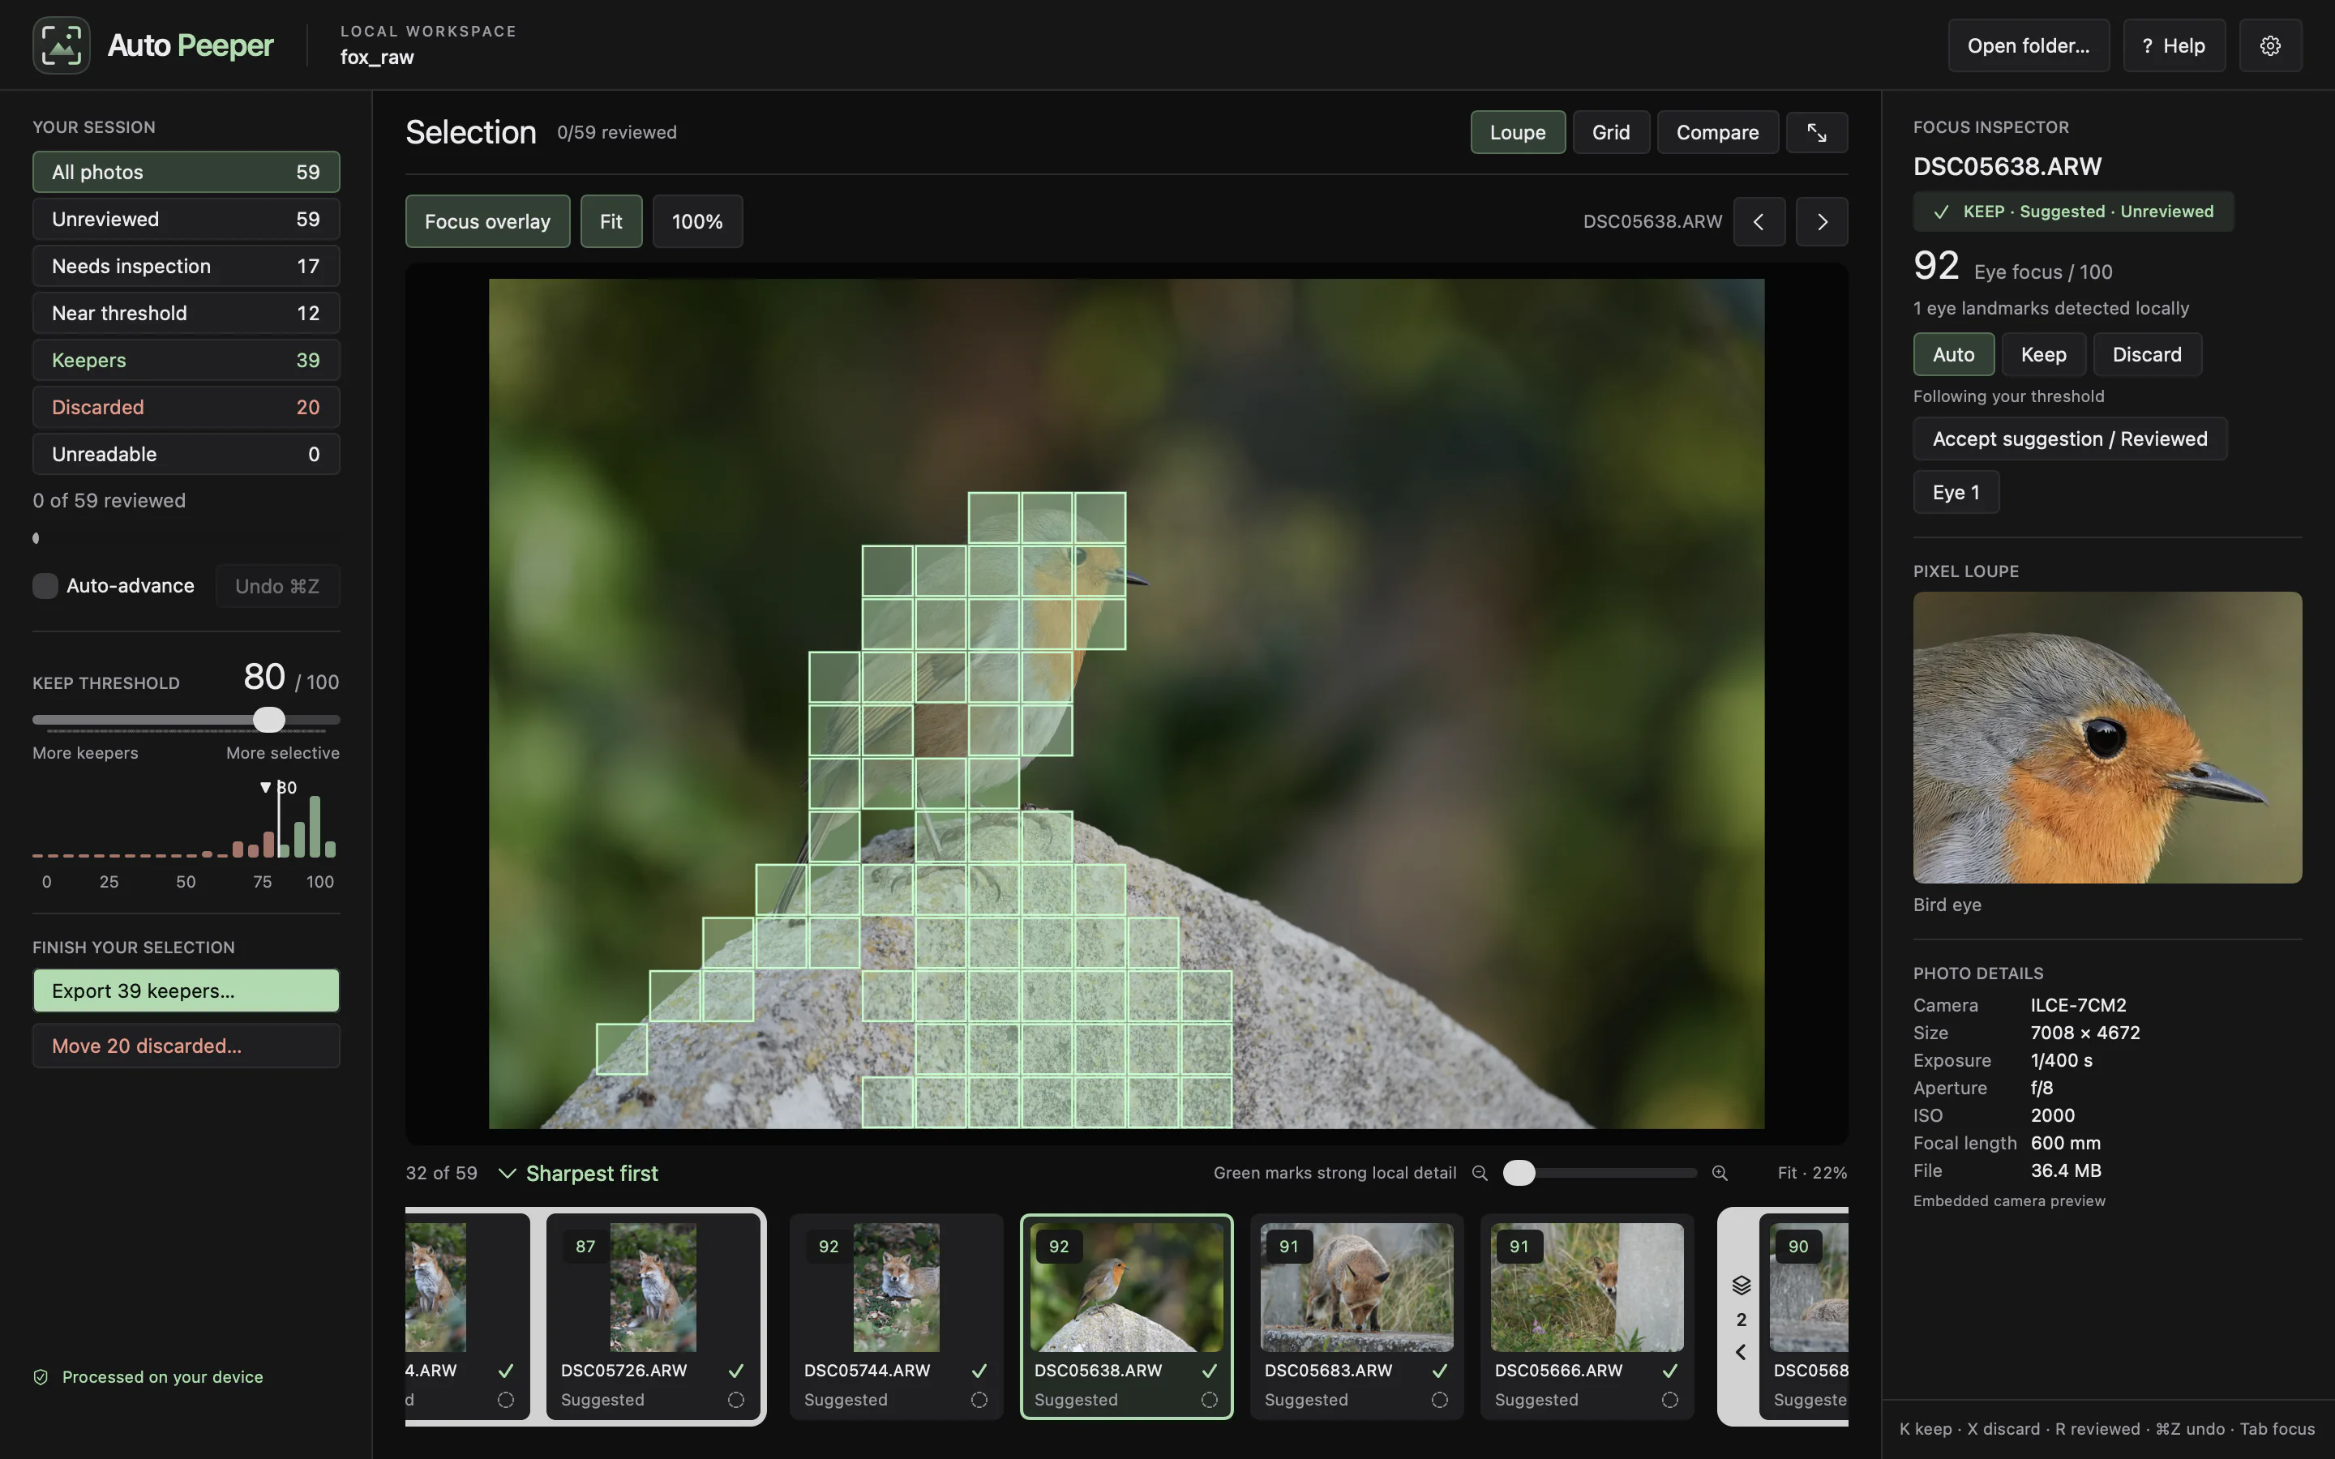The image size is (2335, 1459).
Task: Toggle reviewed circle on DSC05638.ARW card
Action: coord(1209,1399)
